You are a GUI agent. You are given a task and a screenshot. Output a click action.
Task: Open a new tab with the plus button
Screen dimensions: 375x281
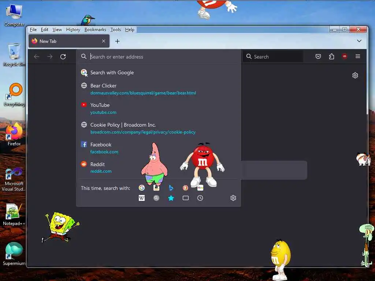click(117, 41)
